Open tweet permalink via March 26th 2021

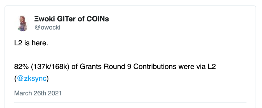(38, 93)
